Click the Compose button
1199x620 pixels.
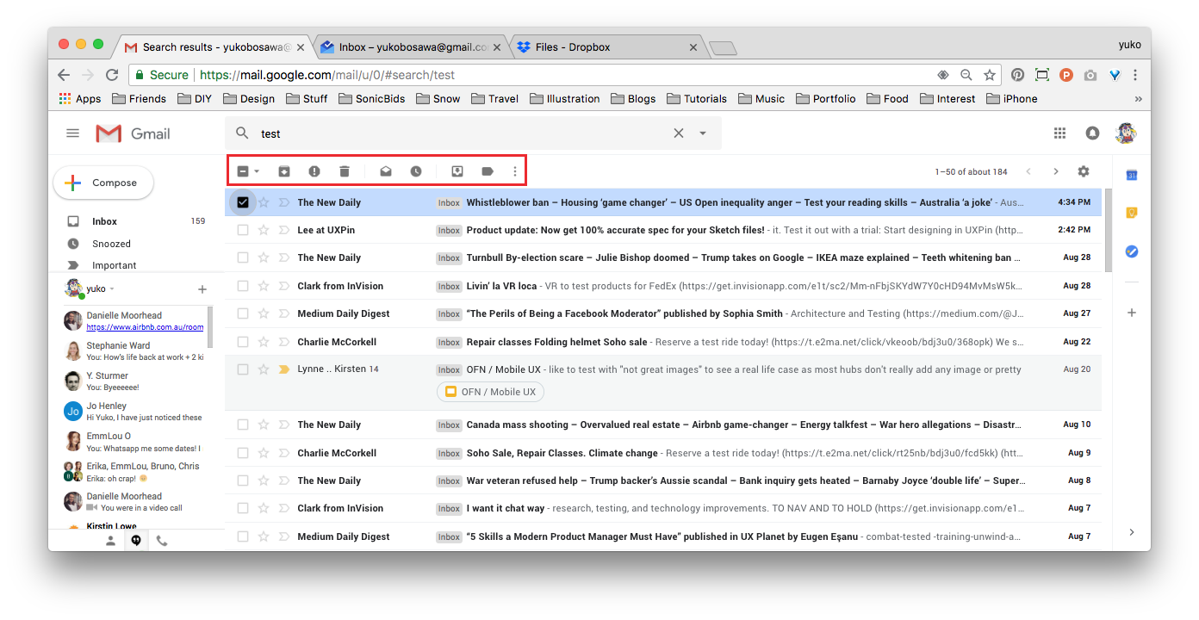(x=103, y=183)
